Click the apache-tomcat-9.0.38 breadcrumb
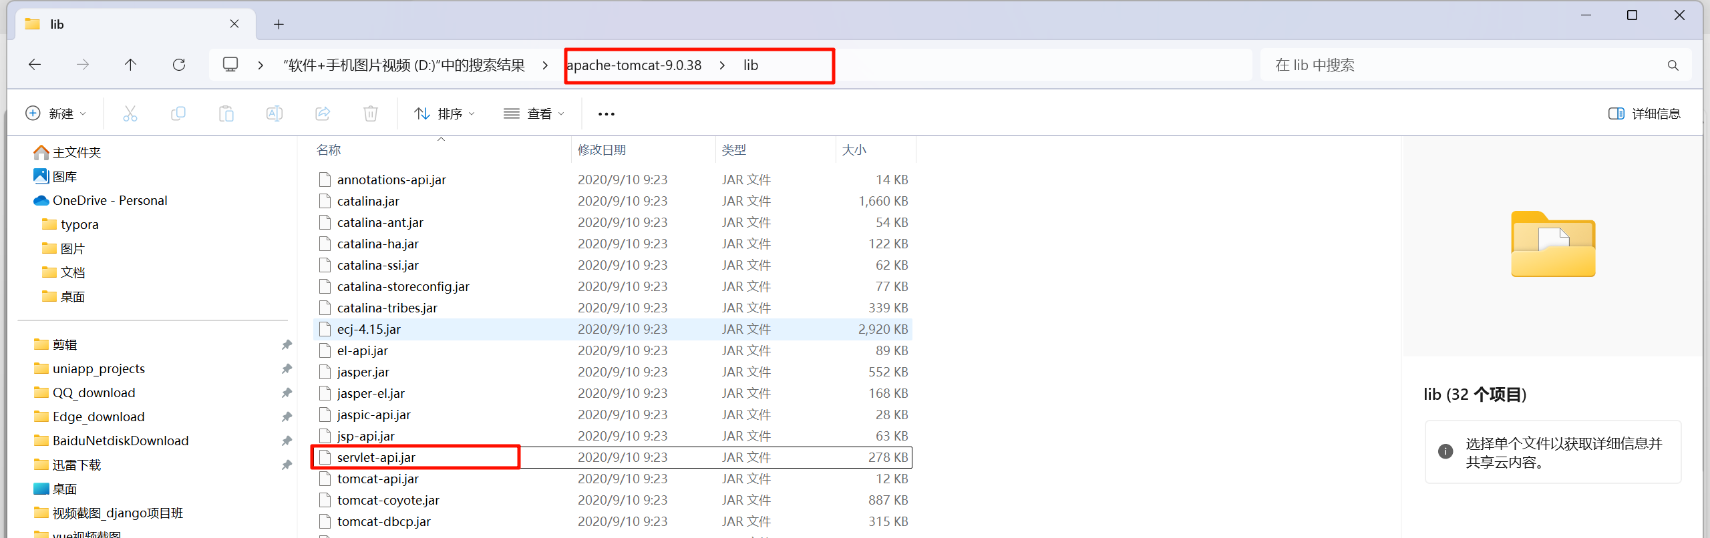 tap(635, 65)
